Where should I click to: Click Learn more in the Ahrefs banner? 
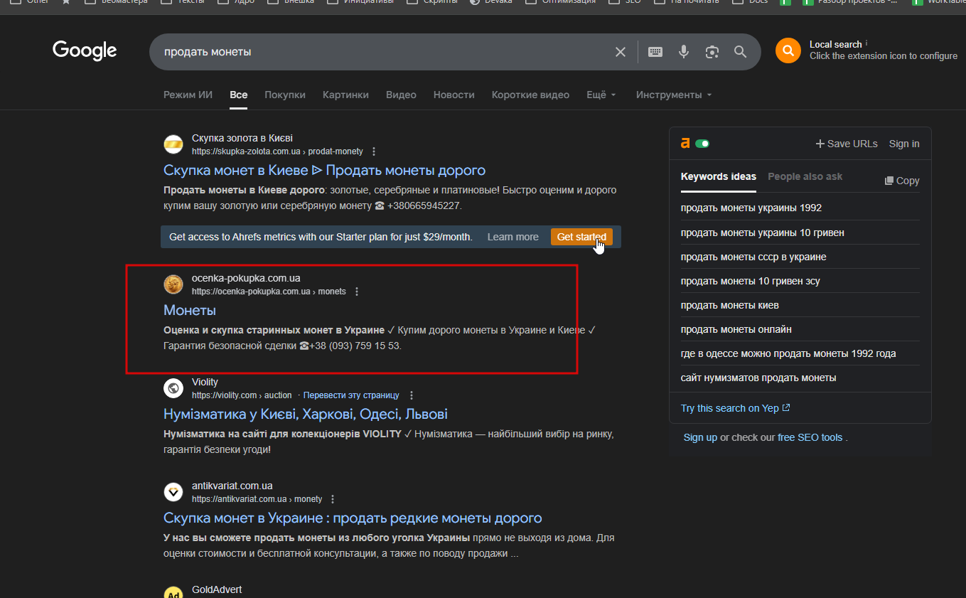click(x=513, y=237)
